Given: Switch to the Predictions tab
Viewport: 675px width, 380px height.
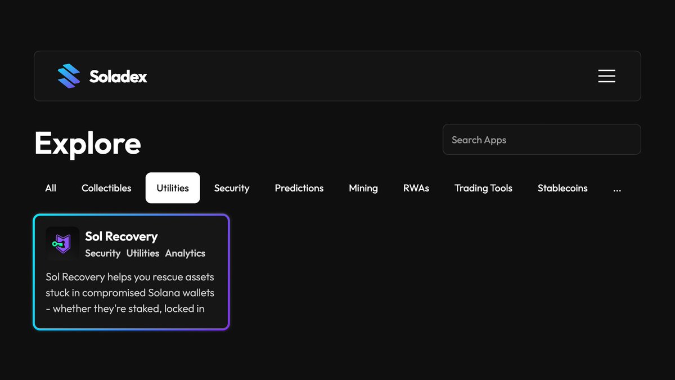Looking at the screenshot, I should 299,188.
